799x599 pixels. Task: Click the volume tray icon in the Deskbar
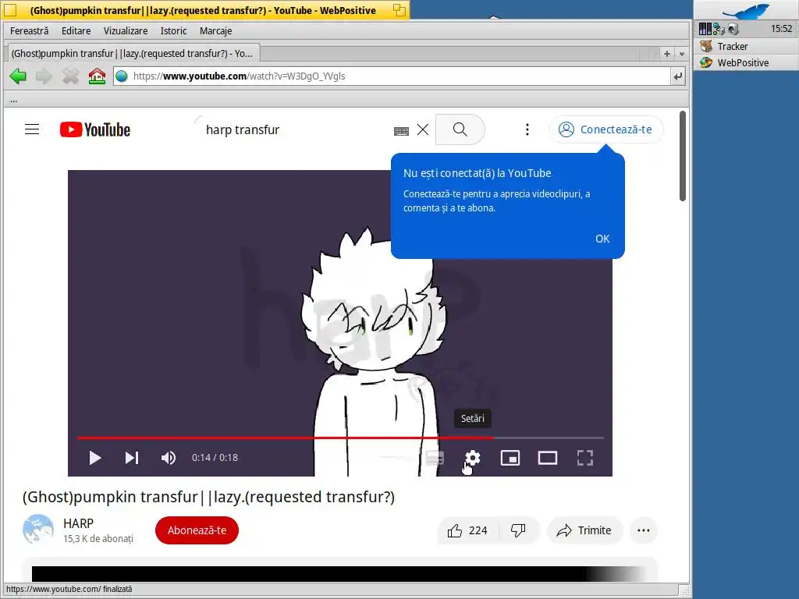tap(733, 29)
